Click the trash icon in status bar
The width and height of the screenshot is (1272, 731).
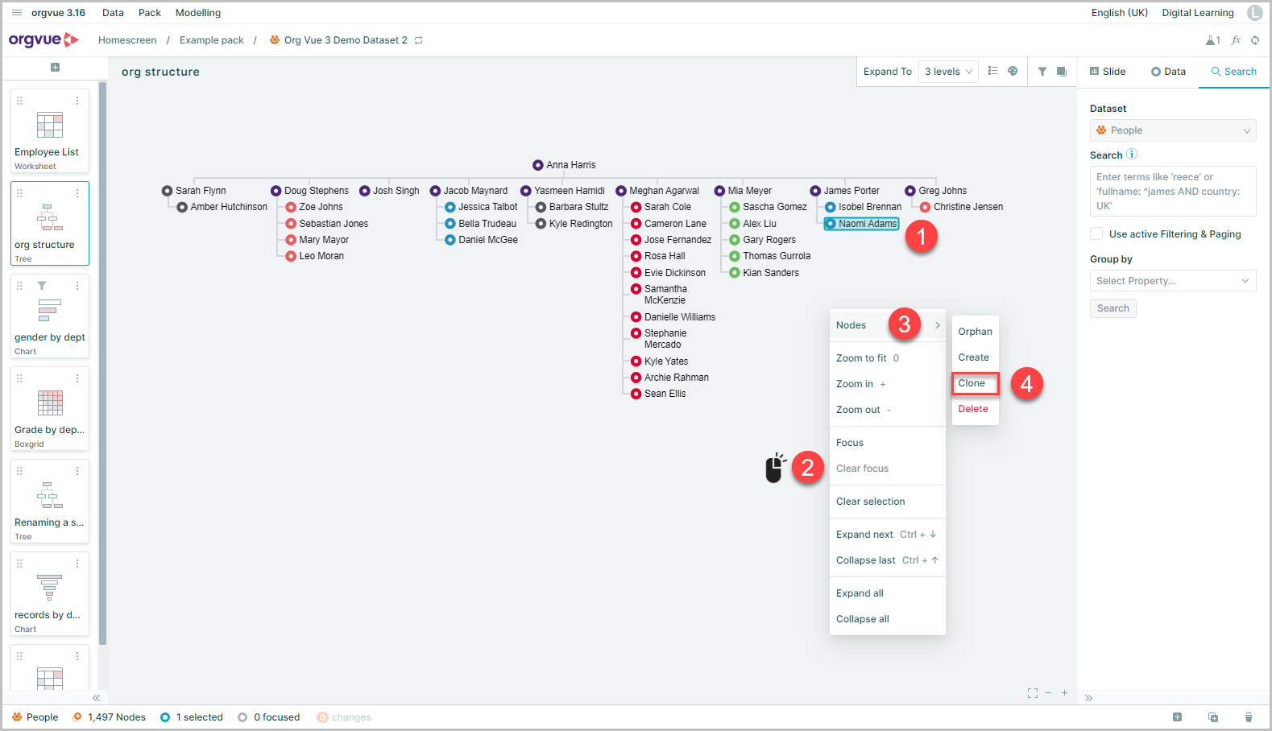(x=1249, y=717)
